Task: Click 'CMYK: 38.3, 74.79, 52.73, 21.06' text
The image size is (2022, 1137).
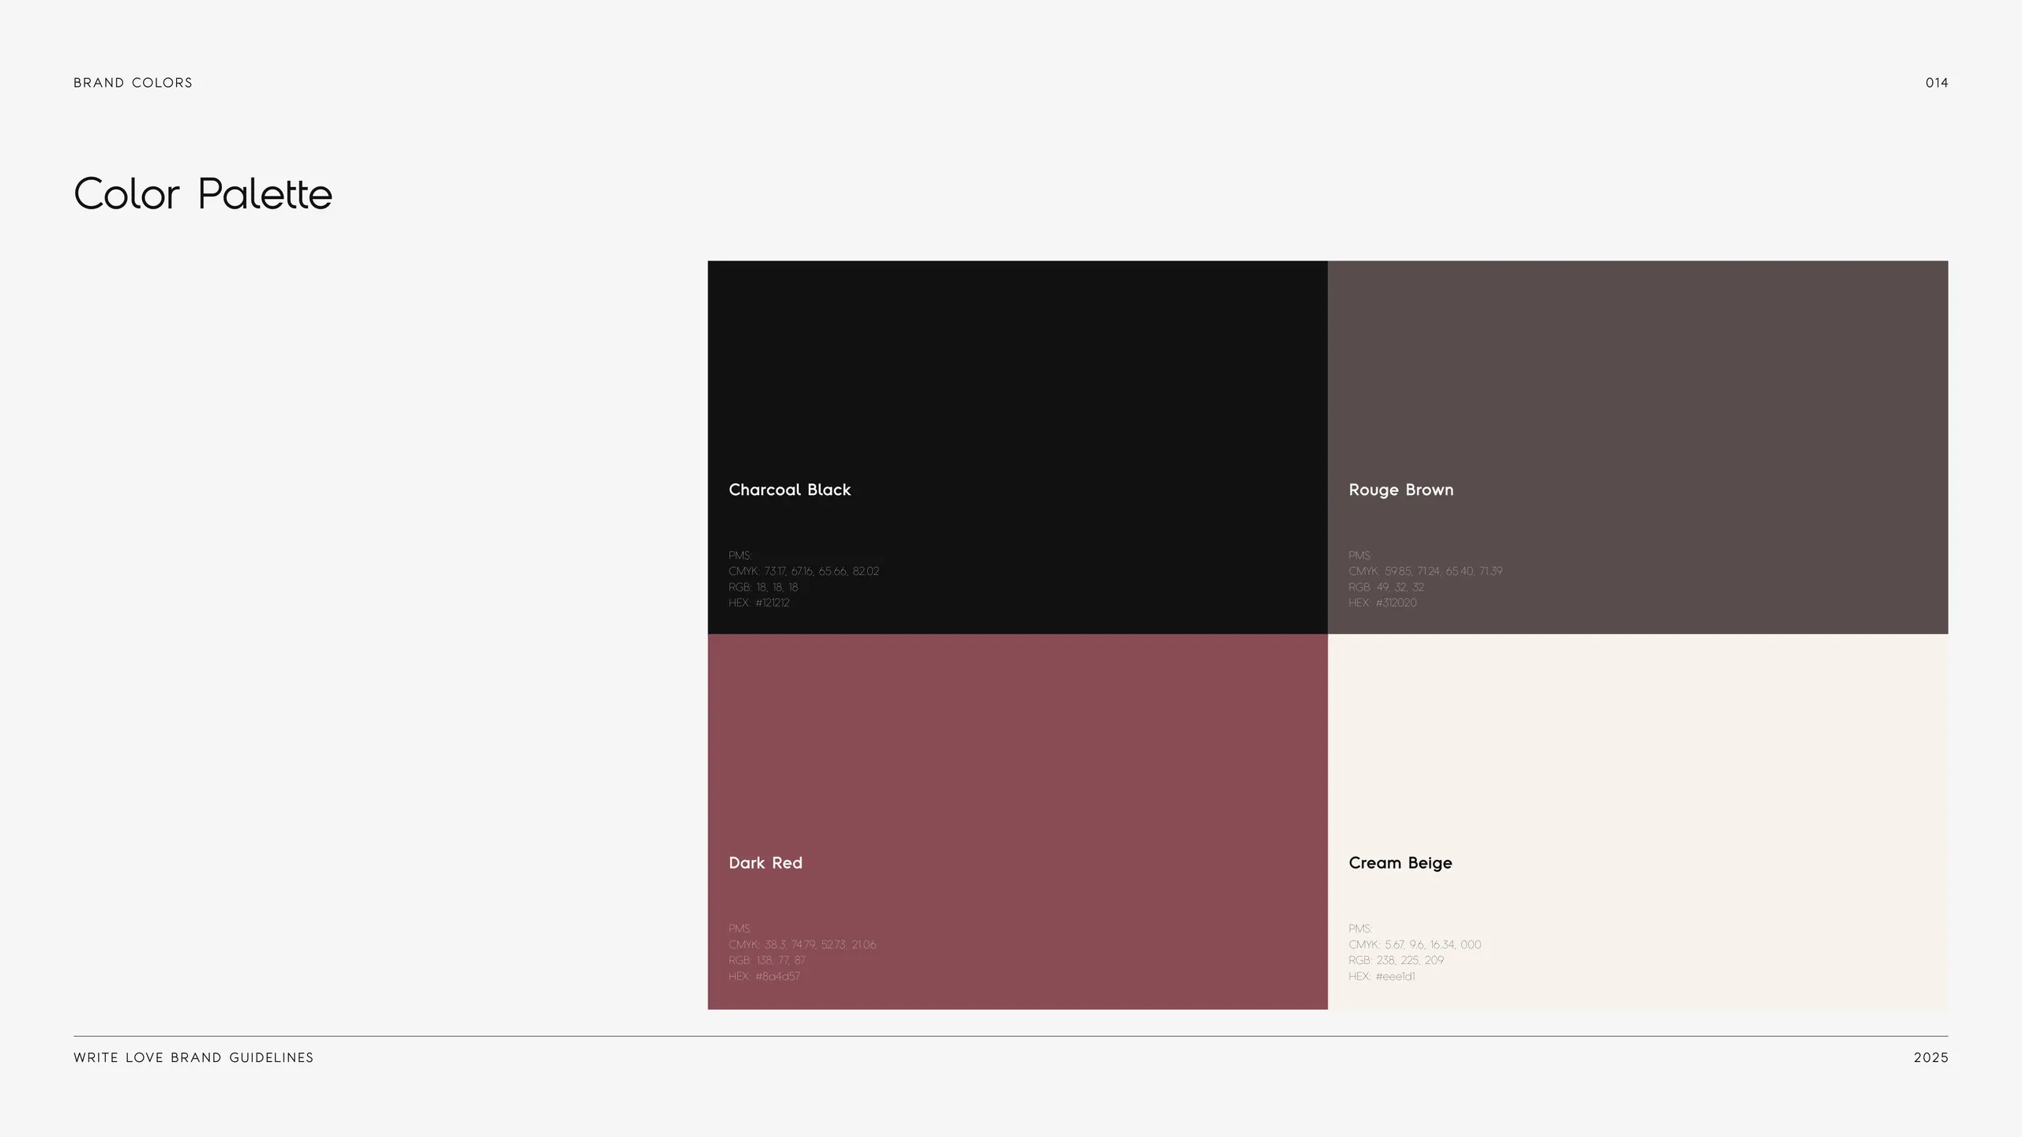Action: (802, 945)
